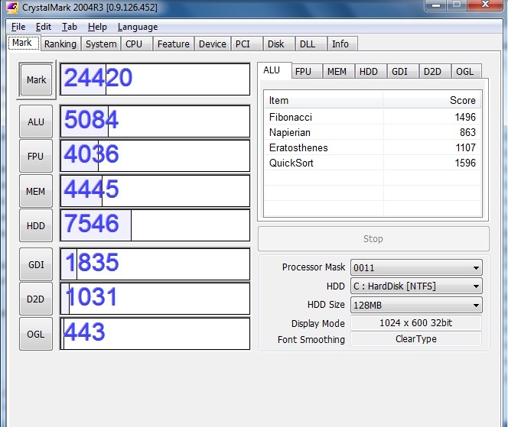Switch to the System tab
The width and height of the screenshot is (508, 427).
101,44
